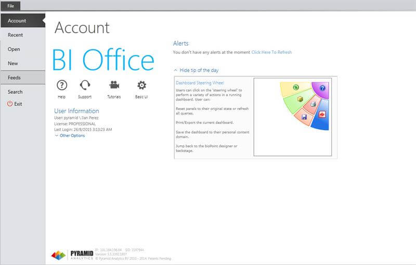416x265 pixels.
Task: Open the Search section
Action: [x=23, y=92]
